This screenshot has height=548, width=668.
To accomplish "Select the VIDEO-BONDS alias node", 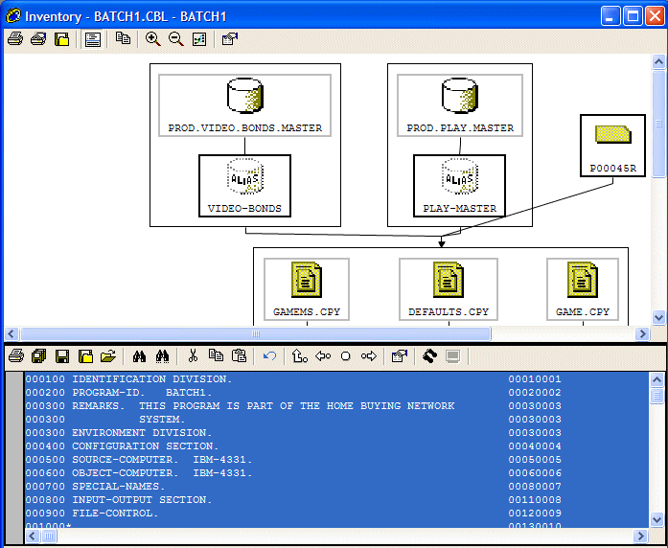I will (245, 186).
